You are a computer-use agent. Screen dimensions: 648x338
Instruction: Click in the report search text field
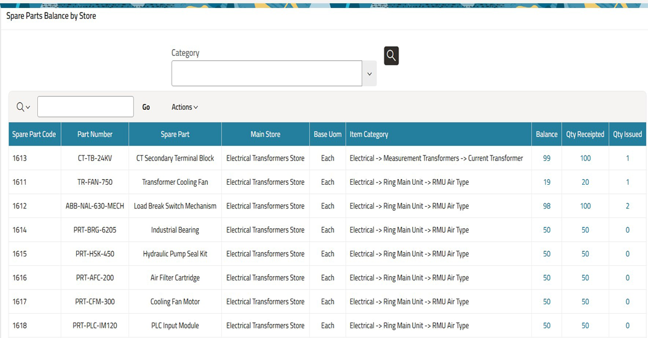click(x=85, y=107)
